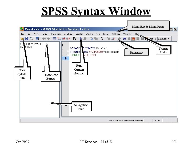192x144 pixels.
Task: Click the DATASET ACTIVATE DataSet1 syntax line
Action: tap(89, 48)
